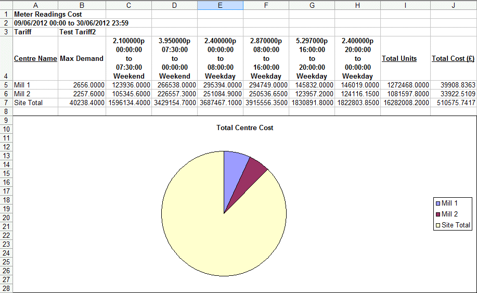Select column E header

pyautogui.click(x=220, y=5)
